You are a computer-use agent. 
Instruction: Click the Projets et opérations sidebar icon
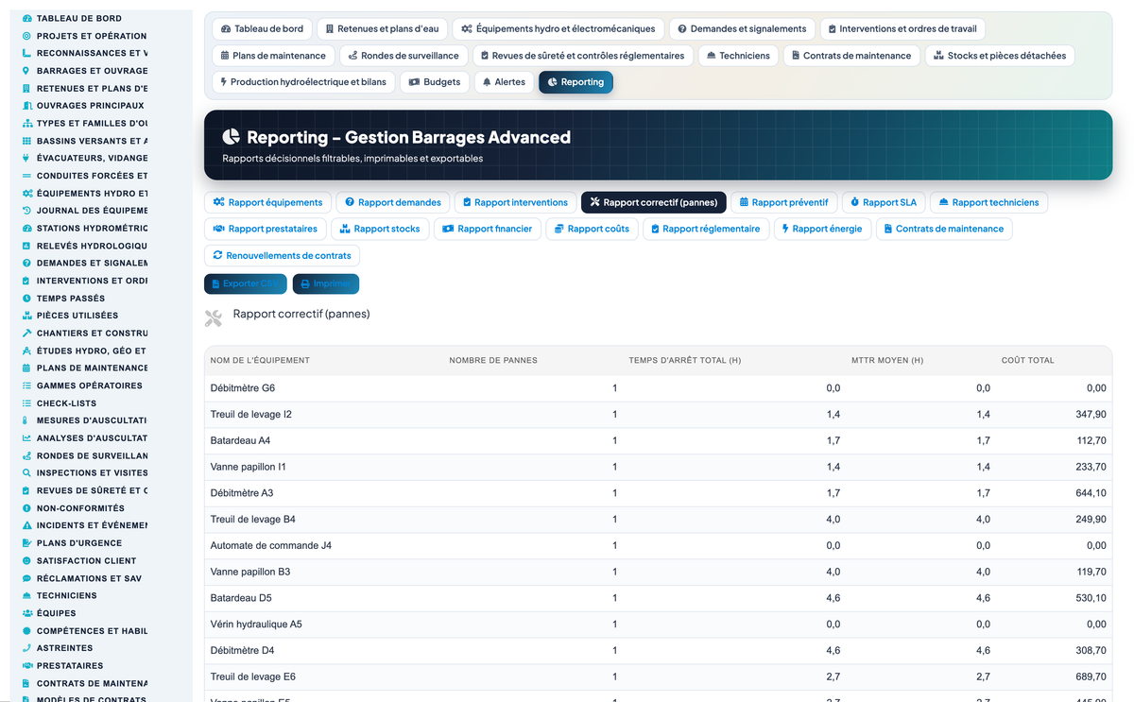pyautogui.click(x=26, y=36)
